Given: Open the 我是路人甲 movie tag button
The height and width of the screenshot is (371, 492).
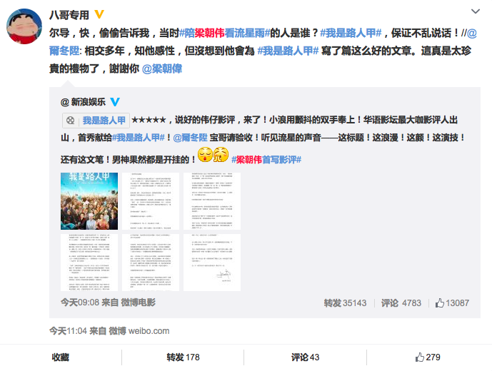Looking at the screenshot, I should 96,121.
